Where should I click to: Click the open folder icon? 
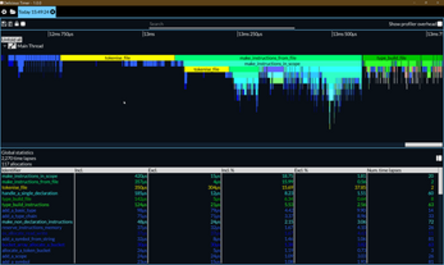pyautogui.click(x=12, y=12)
